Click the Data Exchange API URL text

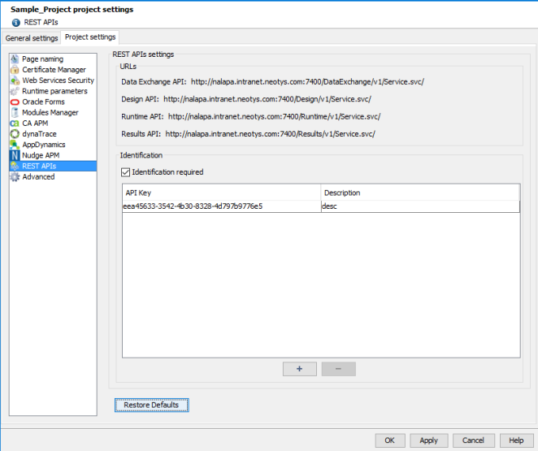[x=307, y=82]
